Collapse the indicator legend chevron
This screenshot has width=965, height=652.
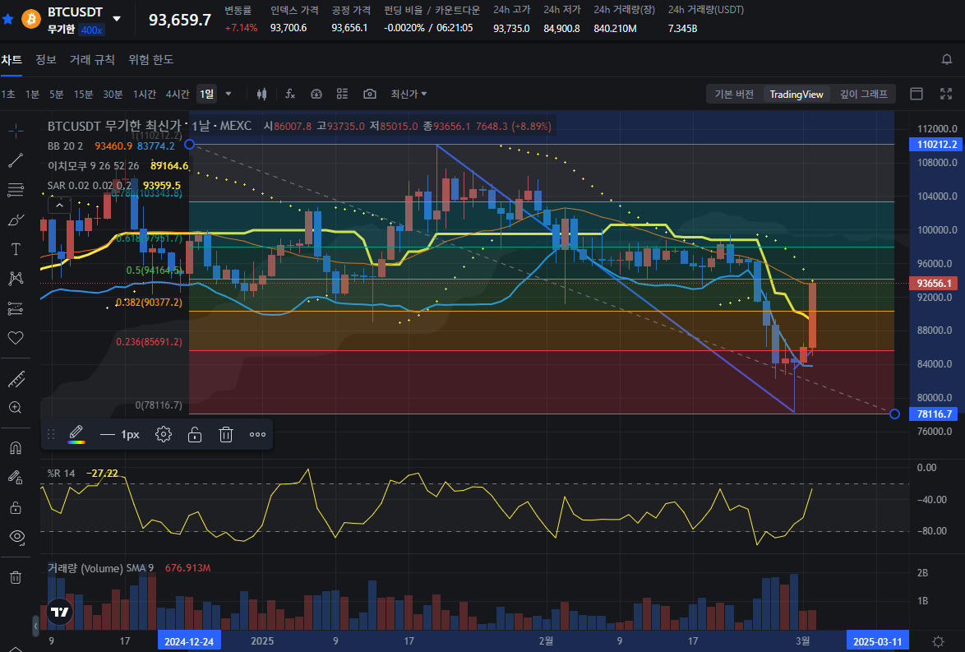[59, 205]
